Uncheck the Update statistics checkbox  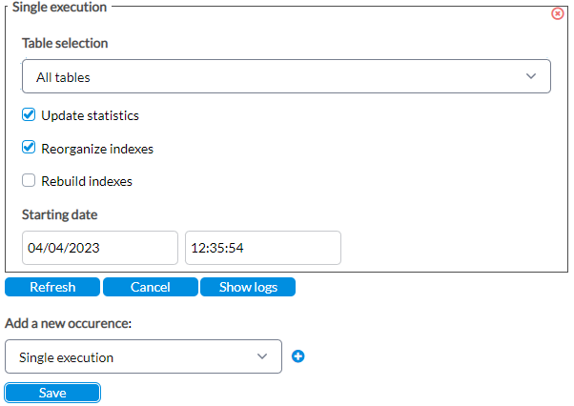tap(29, 114)
